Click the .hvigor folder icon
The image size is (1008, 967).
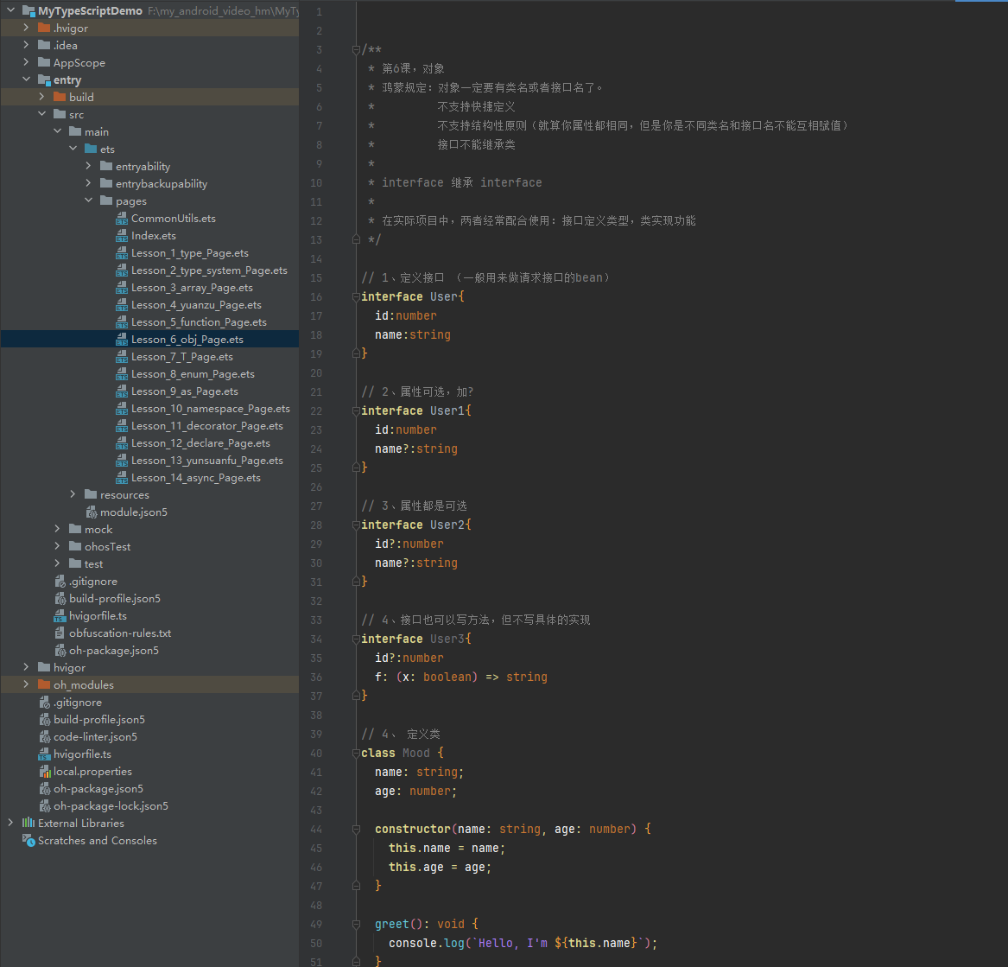pyautogui.click(x=44, y=28)
